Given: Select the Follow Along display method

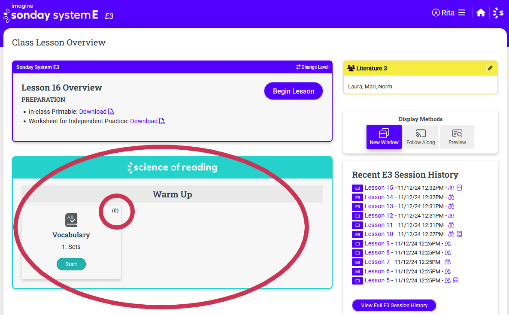Looking at the screenshot, I should click(x=421, y=137).
